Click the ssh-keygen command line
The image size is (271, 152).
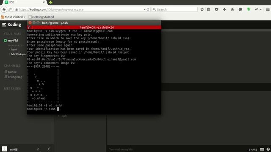(x=69, y=31)
